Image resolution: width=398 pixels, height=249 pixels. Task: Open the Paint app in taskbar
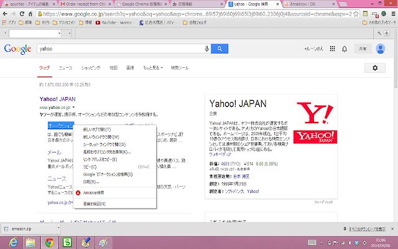coord(104,242)
